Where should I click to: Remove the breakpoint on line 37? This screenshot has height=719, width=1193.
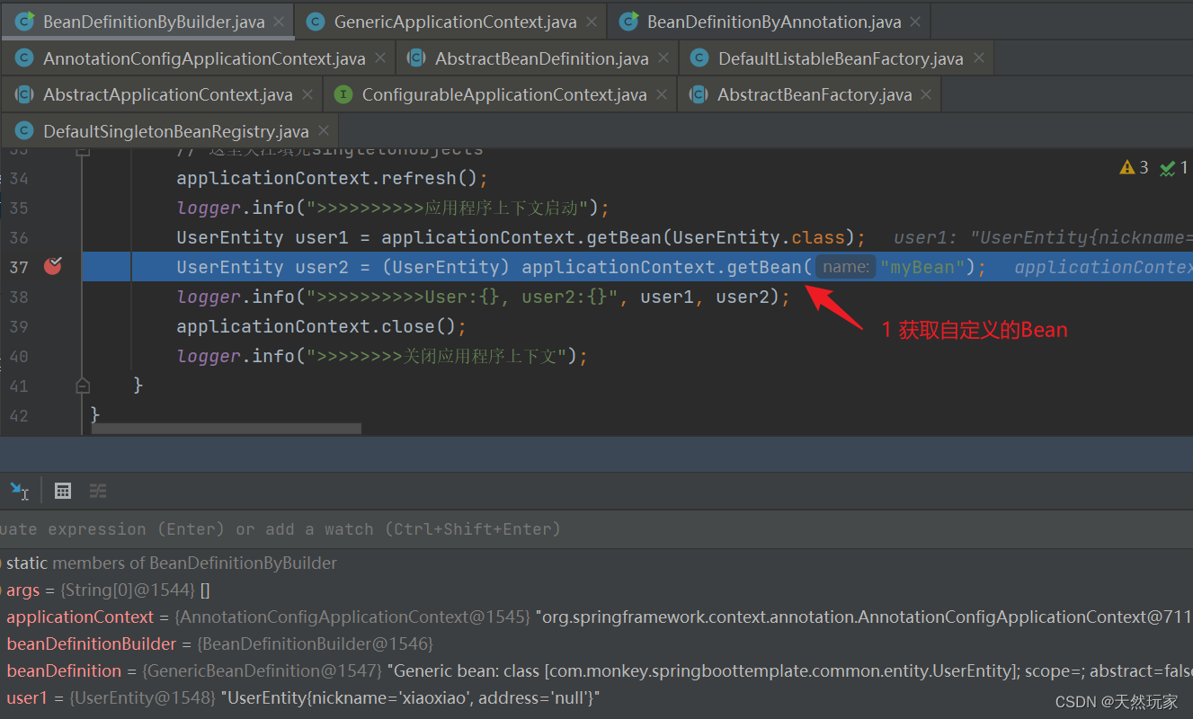53,266
